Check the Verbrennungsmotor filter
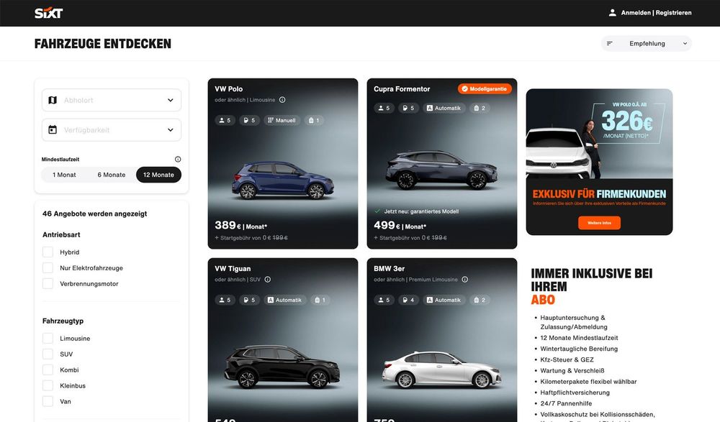 (48, 283)
